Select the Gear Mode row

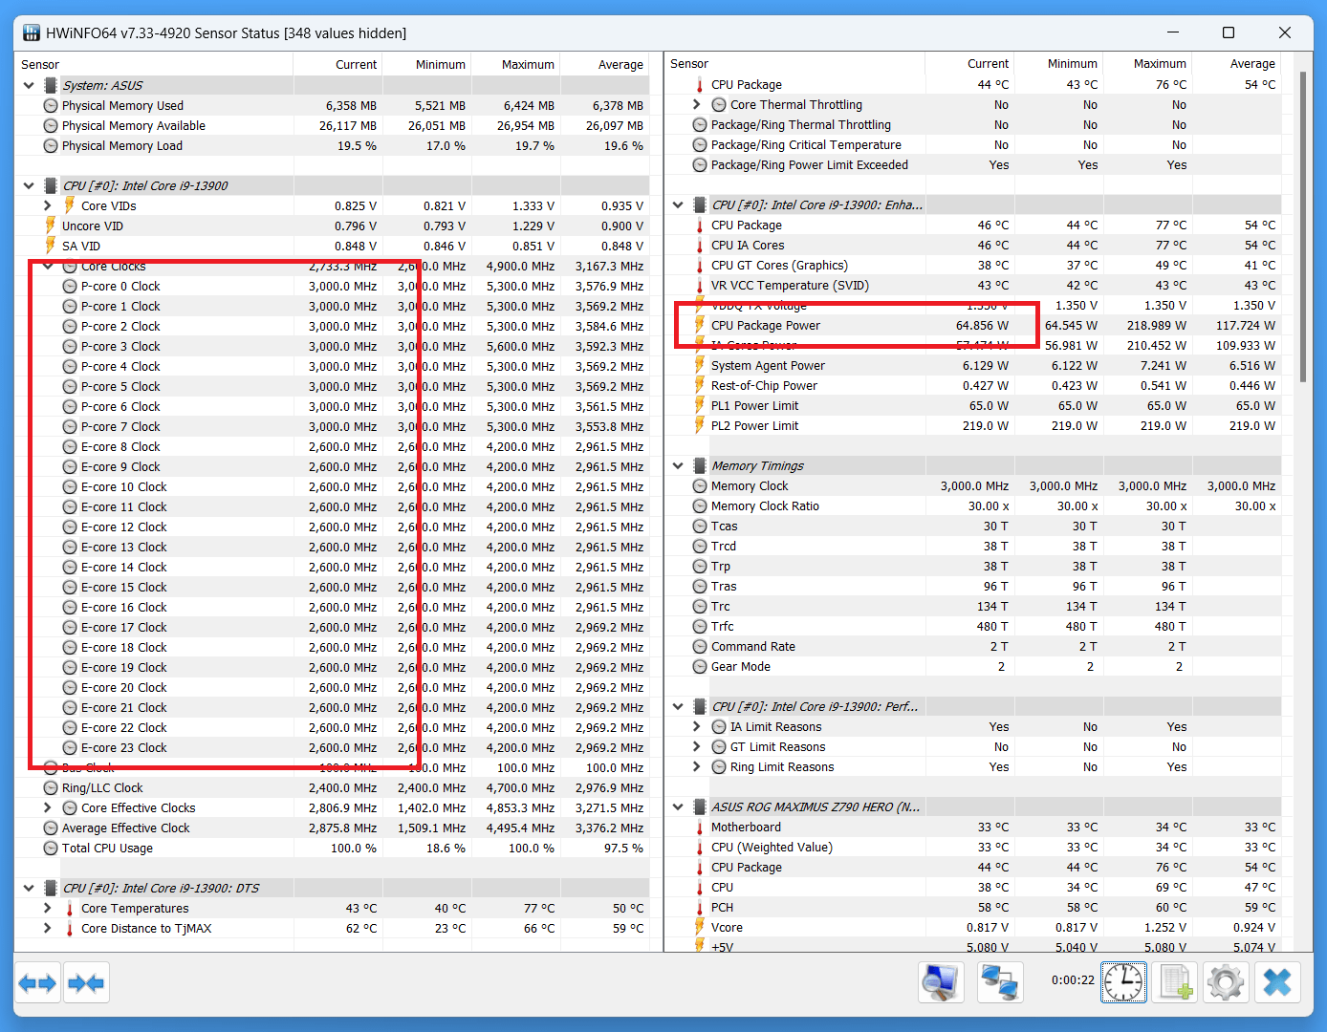(973, 667)
